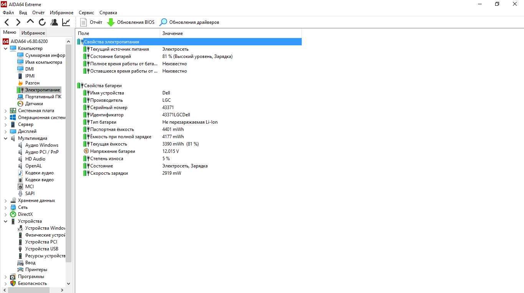The width and height of the screenshot is (524, 293).
Task: Switch to the Избранное sidebar tab
Action: click(33, 33)
